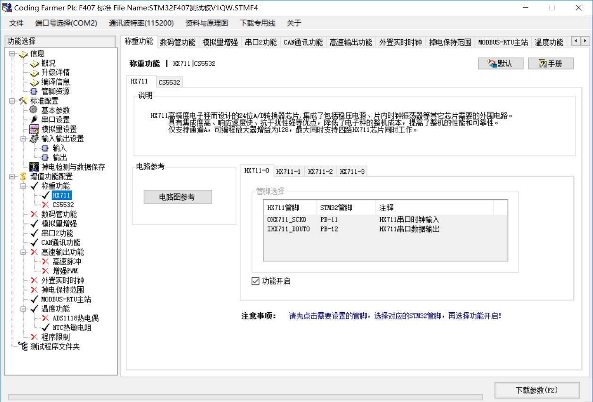Open the 端口号选择(COM2) menu
Image resolution: width=593 pixels, height=402 pixels.
click(x=66, y=23)
